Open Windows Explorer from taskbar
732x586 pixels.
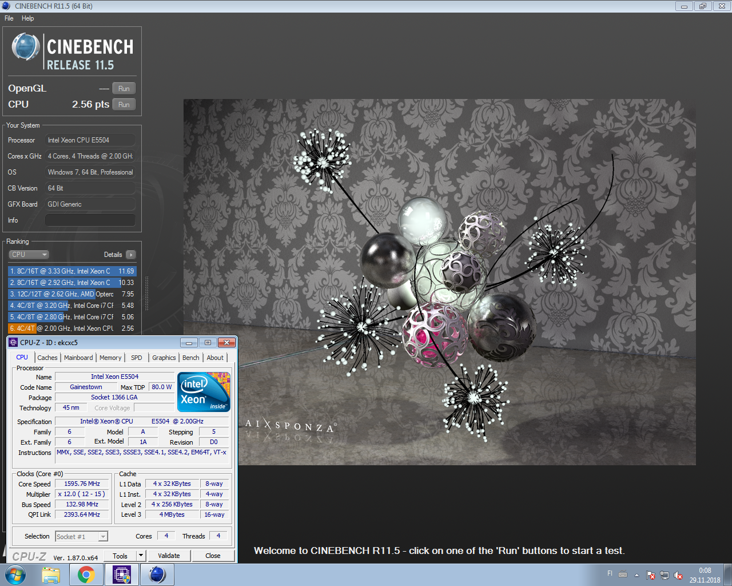tap(51, 575)
